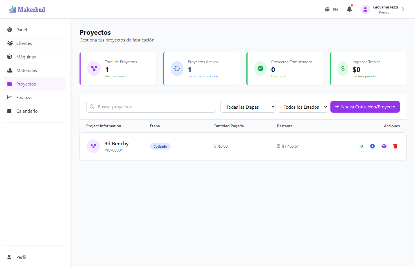The width and height of the screenshot is (415, 267).
Task: Click the globe language icon
Action: (327, 9)
